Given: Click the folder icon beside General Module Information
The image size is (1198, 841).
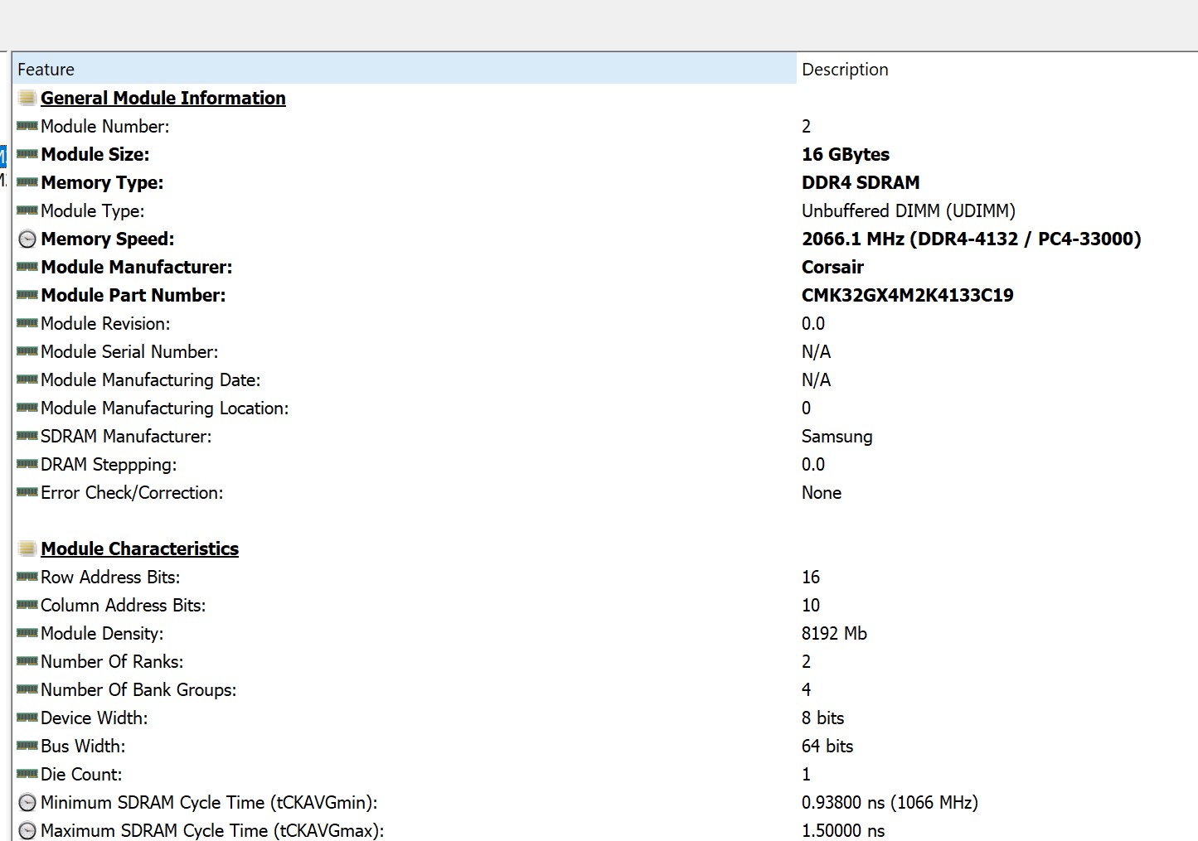Looking at the screenshot, I should [x=27, y=97].
